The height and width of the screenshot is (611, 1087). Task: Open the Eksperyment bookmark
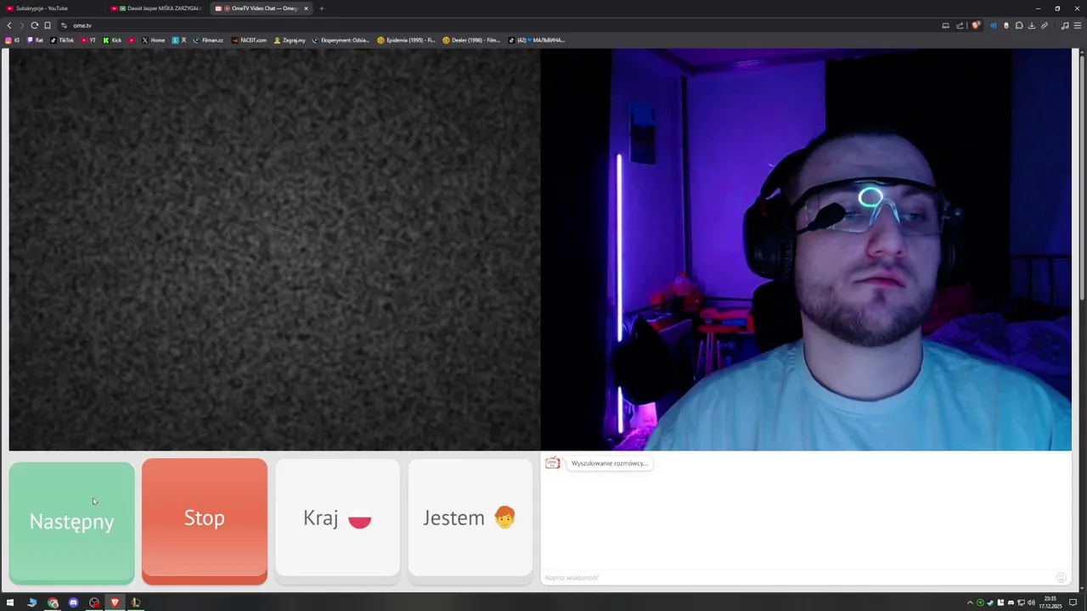(341, 40)
